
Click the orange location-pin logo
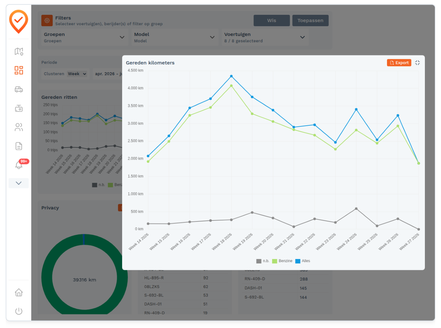pos(18,22)
